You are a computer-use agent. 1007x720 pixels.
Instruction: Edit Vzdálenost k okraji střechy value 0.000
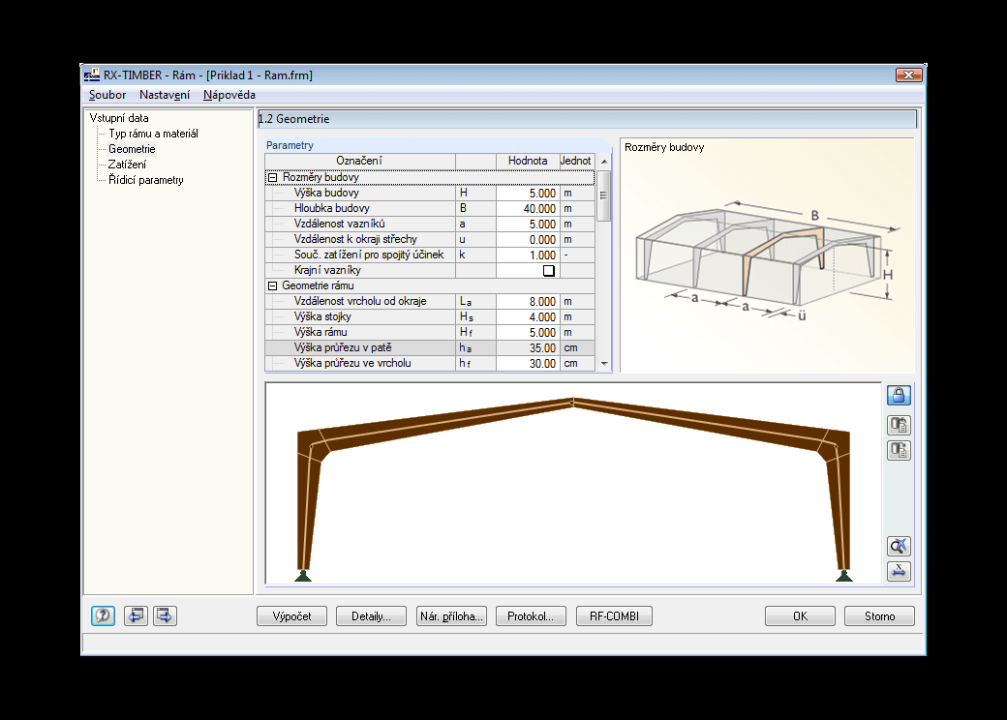coord(528,239)
